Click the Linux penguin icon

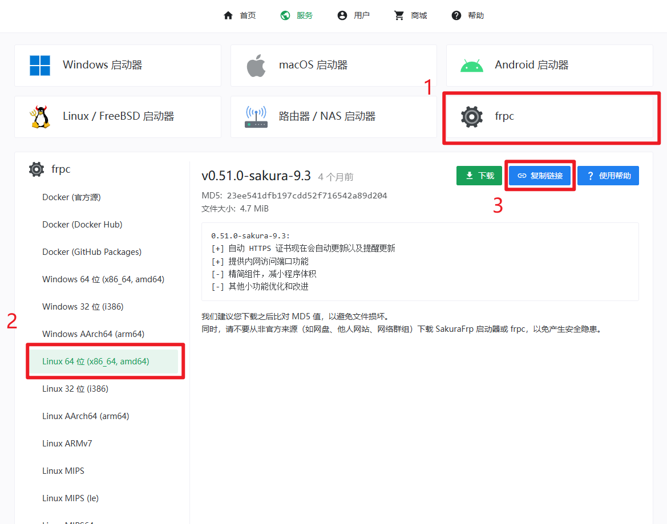(x=40, y=117)
